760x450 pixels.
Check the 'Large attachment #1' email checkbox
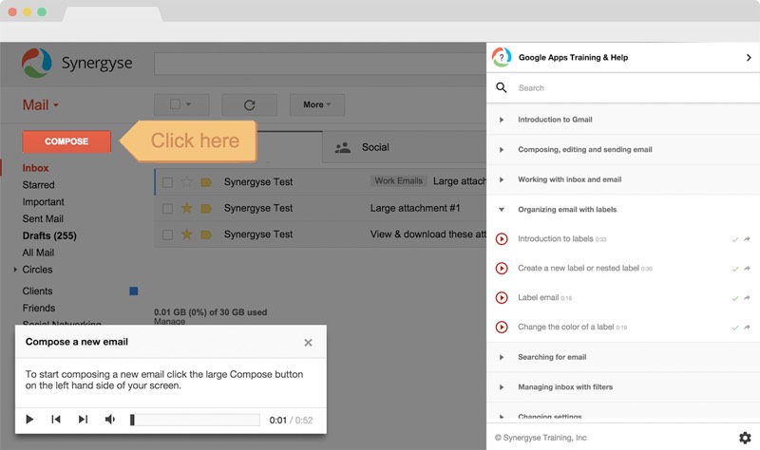pos(167,208)
